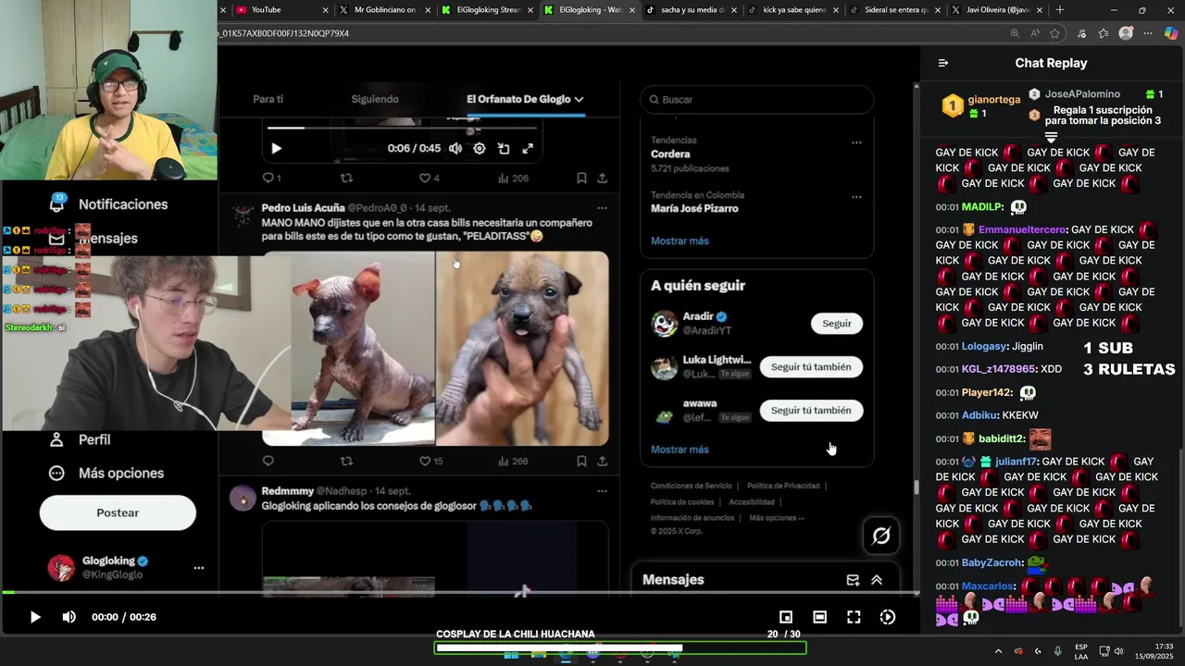The image size is (1185, 666).
Task: Open Perfil in the X sidebar
Action: point(81,440)
